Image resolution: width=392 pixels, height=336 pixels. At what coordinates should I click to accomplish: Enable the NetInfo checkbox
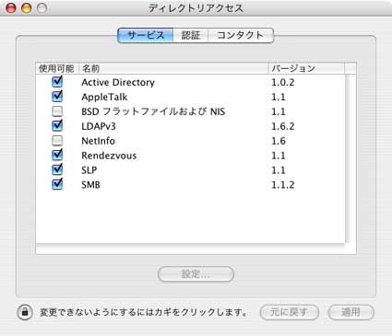[57, 141]
